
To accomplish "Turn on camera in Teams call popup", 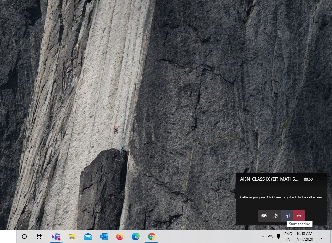I will (264, 216).
